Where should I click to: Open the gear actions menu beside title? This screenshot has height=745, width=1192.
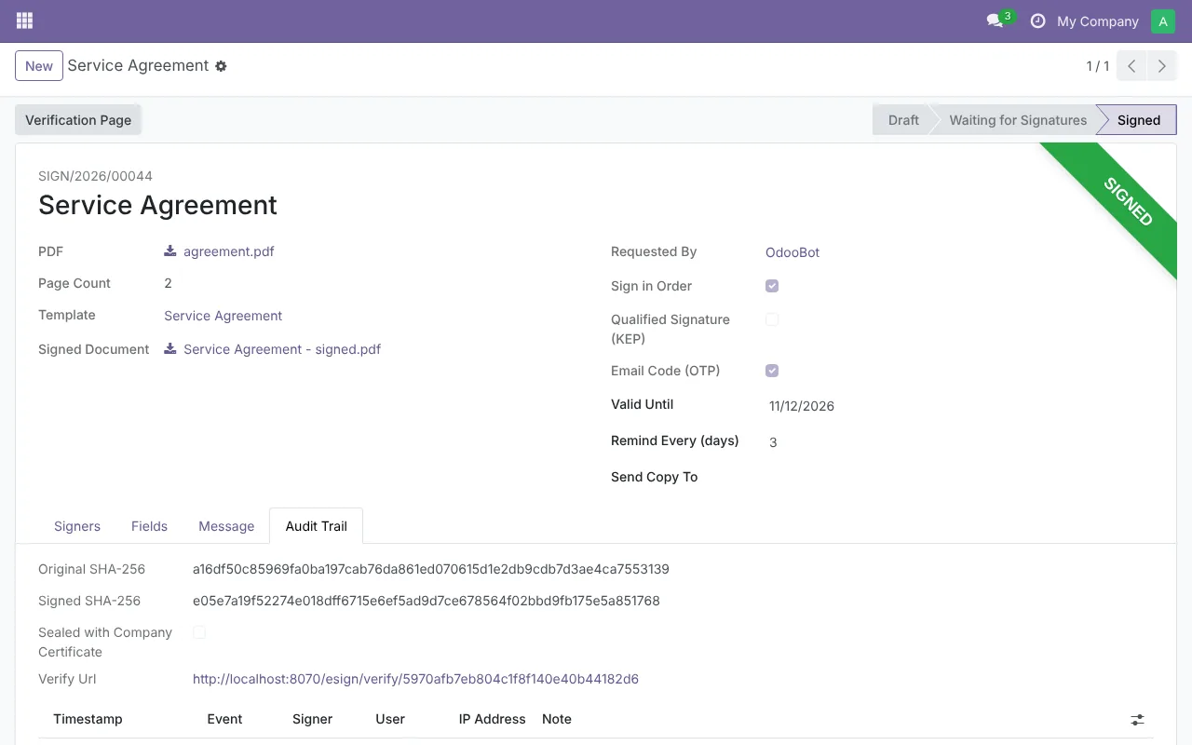point(221,66)
